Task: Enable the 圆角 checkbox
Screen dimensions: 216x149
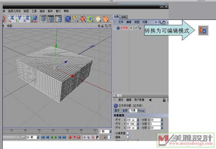Action: point(128,137)
